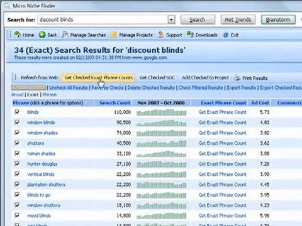Open the 'window shades' phrase link
The image size is (302, 226).
click(x=42, y=133)
